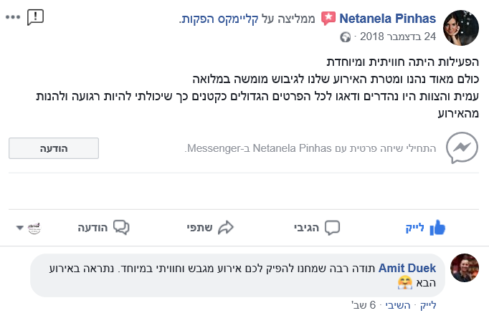Click the Messenger lightning bubble icon
This screenshot has height=313, width=489.
click(x=460, y=149)
